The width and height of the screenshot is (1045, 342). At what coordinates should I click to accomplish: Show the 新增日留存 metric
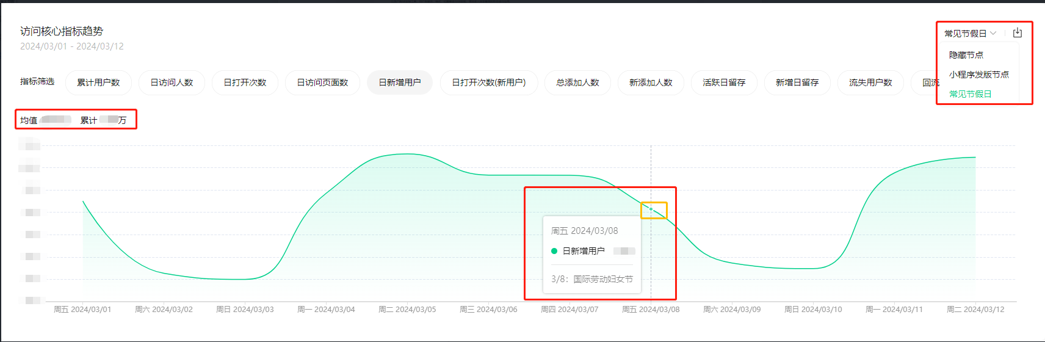click(x=797, y=82)
